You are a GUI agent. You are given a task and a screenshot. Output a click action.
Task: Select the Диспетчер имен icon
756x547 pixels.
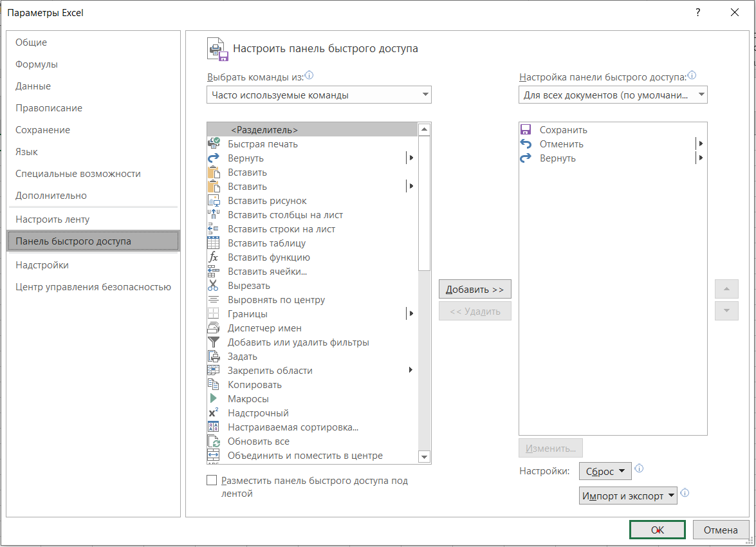click(214, 328)
